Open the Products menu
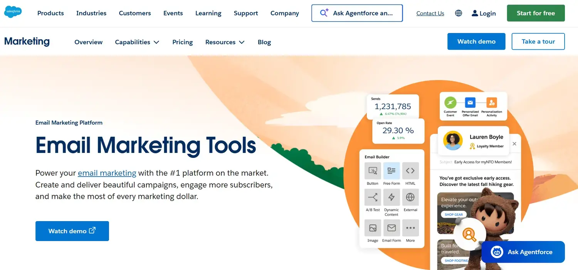This screenshot has width=578, height=270. 50,13
